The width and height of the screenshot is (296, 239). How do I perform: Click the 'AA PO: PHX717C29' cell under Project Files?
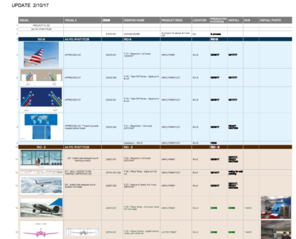click(x=41, y=29)
